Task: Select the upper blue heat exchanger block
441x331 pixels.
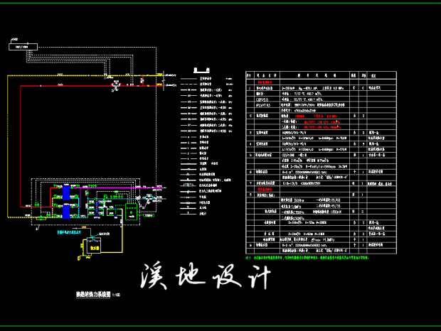Action: pyautogui.click(x=66, y=192)
